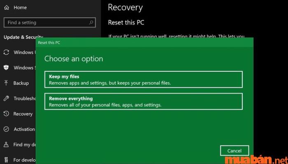
Task: Open Troubleshoot sidebar entry label
Action: click(25, 98)
